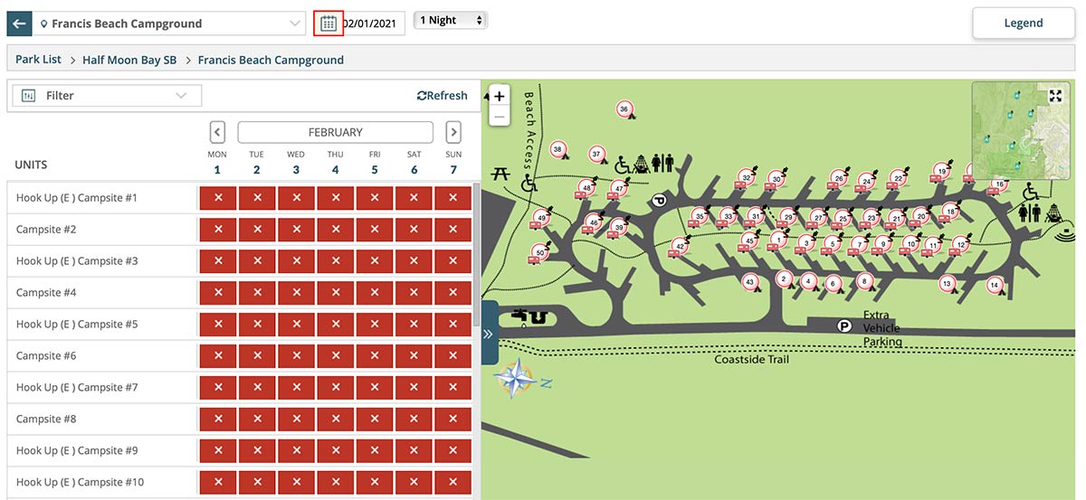Screen dimensions: 1086x500
Task: Click the back arrow button
Action: point(19,23)
